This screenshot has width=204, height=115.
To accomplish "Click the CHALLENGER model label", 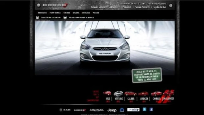I will click(169, 99).
